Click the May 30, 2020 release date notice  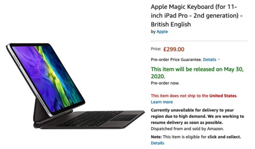[x=197, y=72]
